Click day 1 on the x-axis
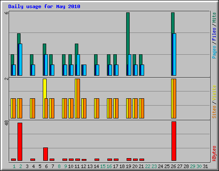 [x=14, y=166]
